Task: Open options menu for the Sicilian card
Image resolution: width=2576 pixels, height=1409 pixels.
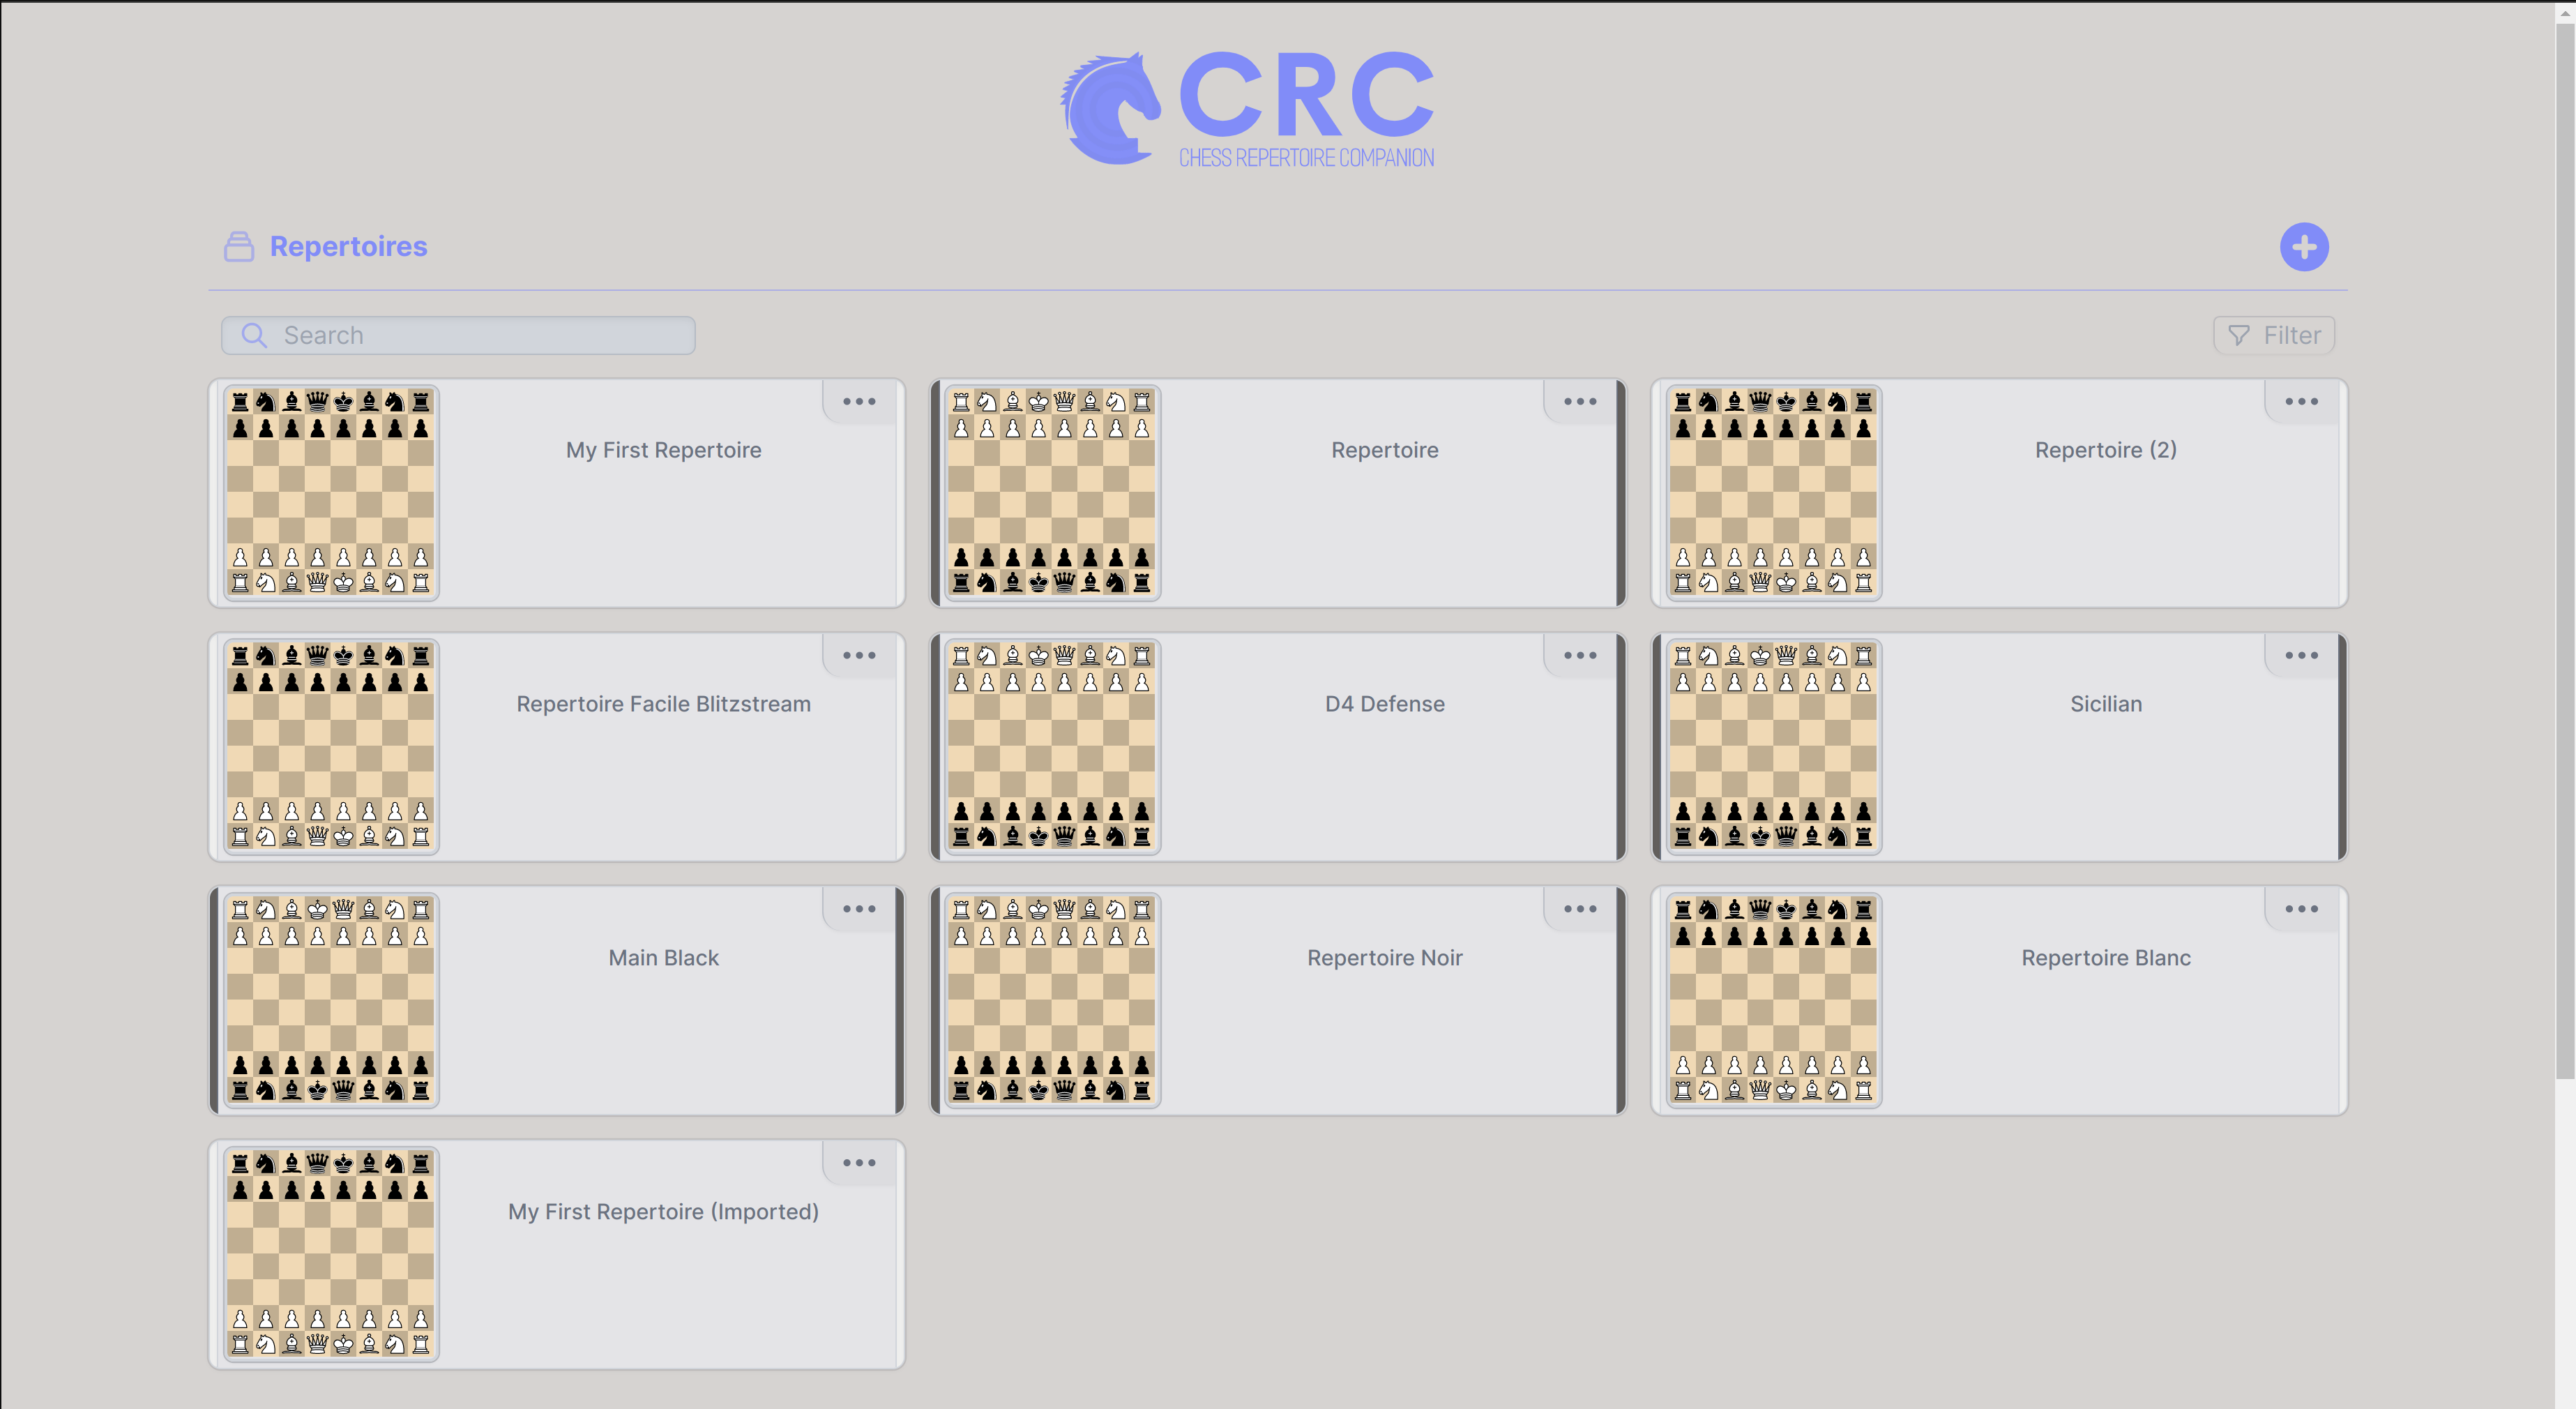Action: click(2301, 656)
